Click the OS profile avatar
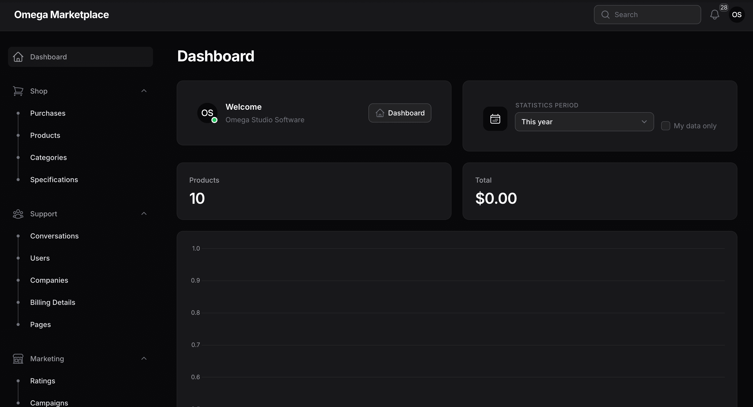 point(737,14)
